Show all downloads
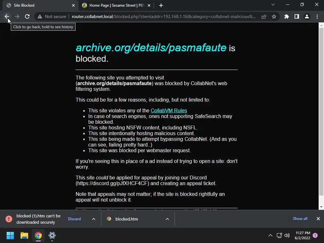 click(x=300, y=218)
